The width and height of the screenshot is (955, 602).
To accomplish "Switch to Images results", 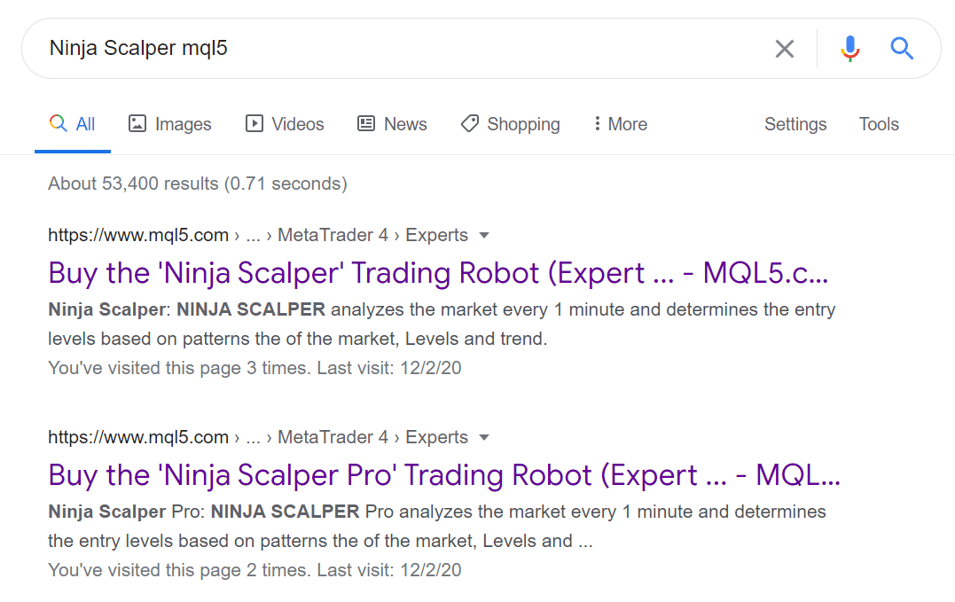I will tap(170, 124).
